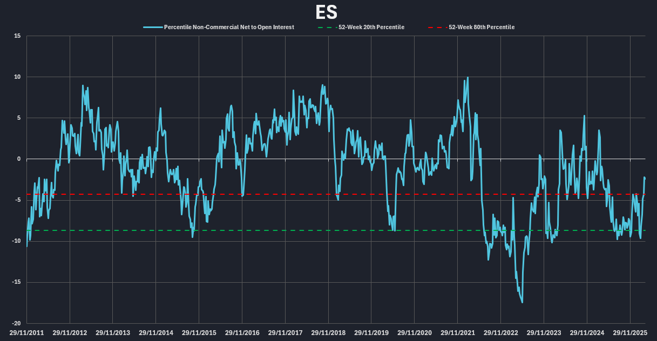The image size is (657, 341).
Task: Select the y-axis label 15
Action: [17, 36]
